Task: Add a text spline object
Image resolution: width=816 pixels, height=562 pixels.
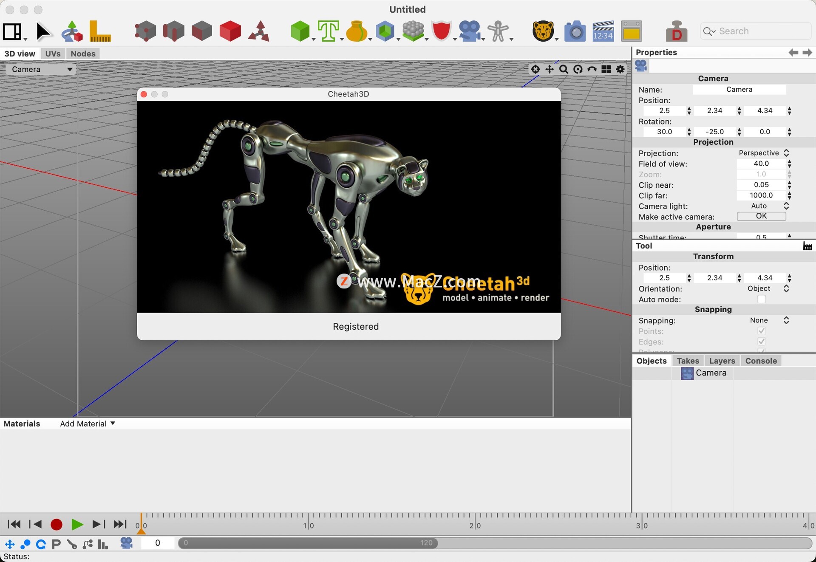Action: tap(329, 31)
